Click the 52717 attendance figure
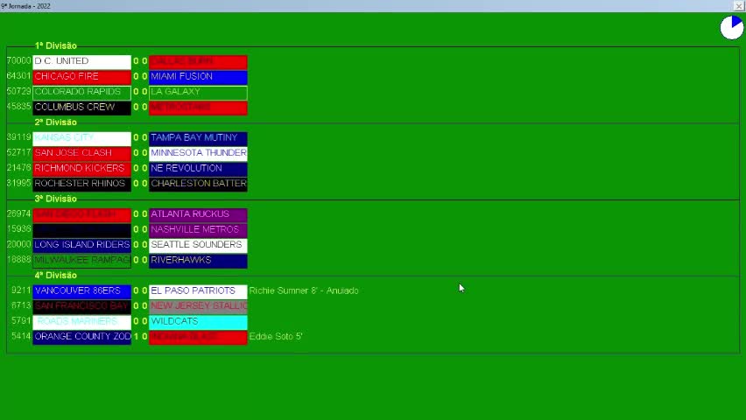The image size is (746, 420). tap(19, 152)
